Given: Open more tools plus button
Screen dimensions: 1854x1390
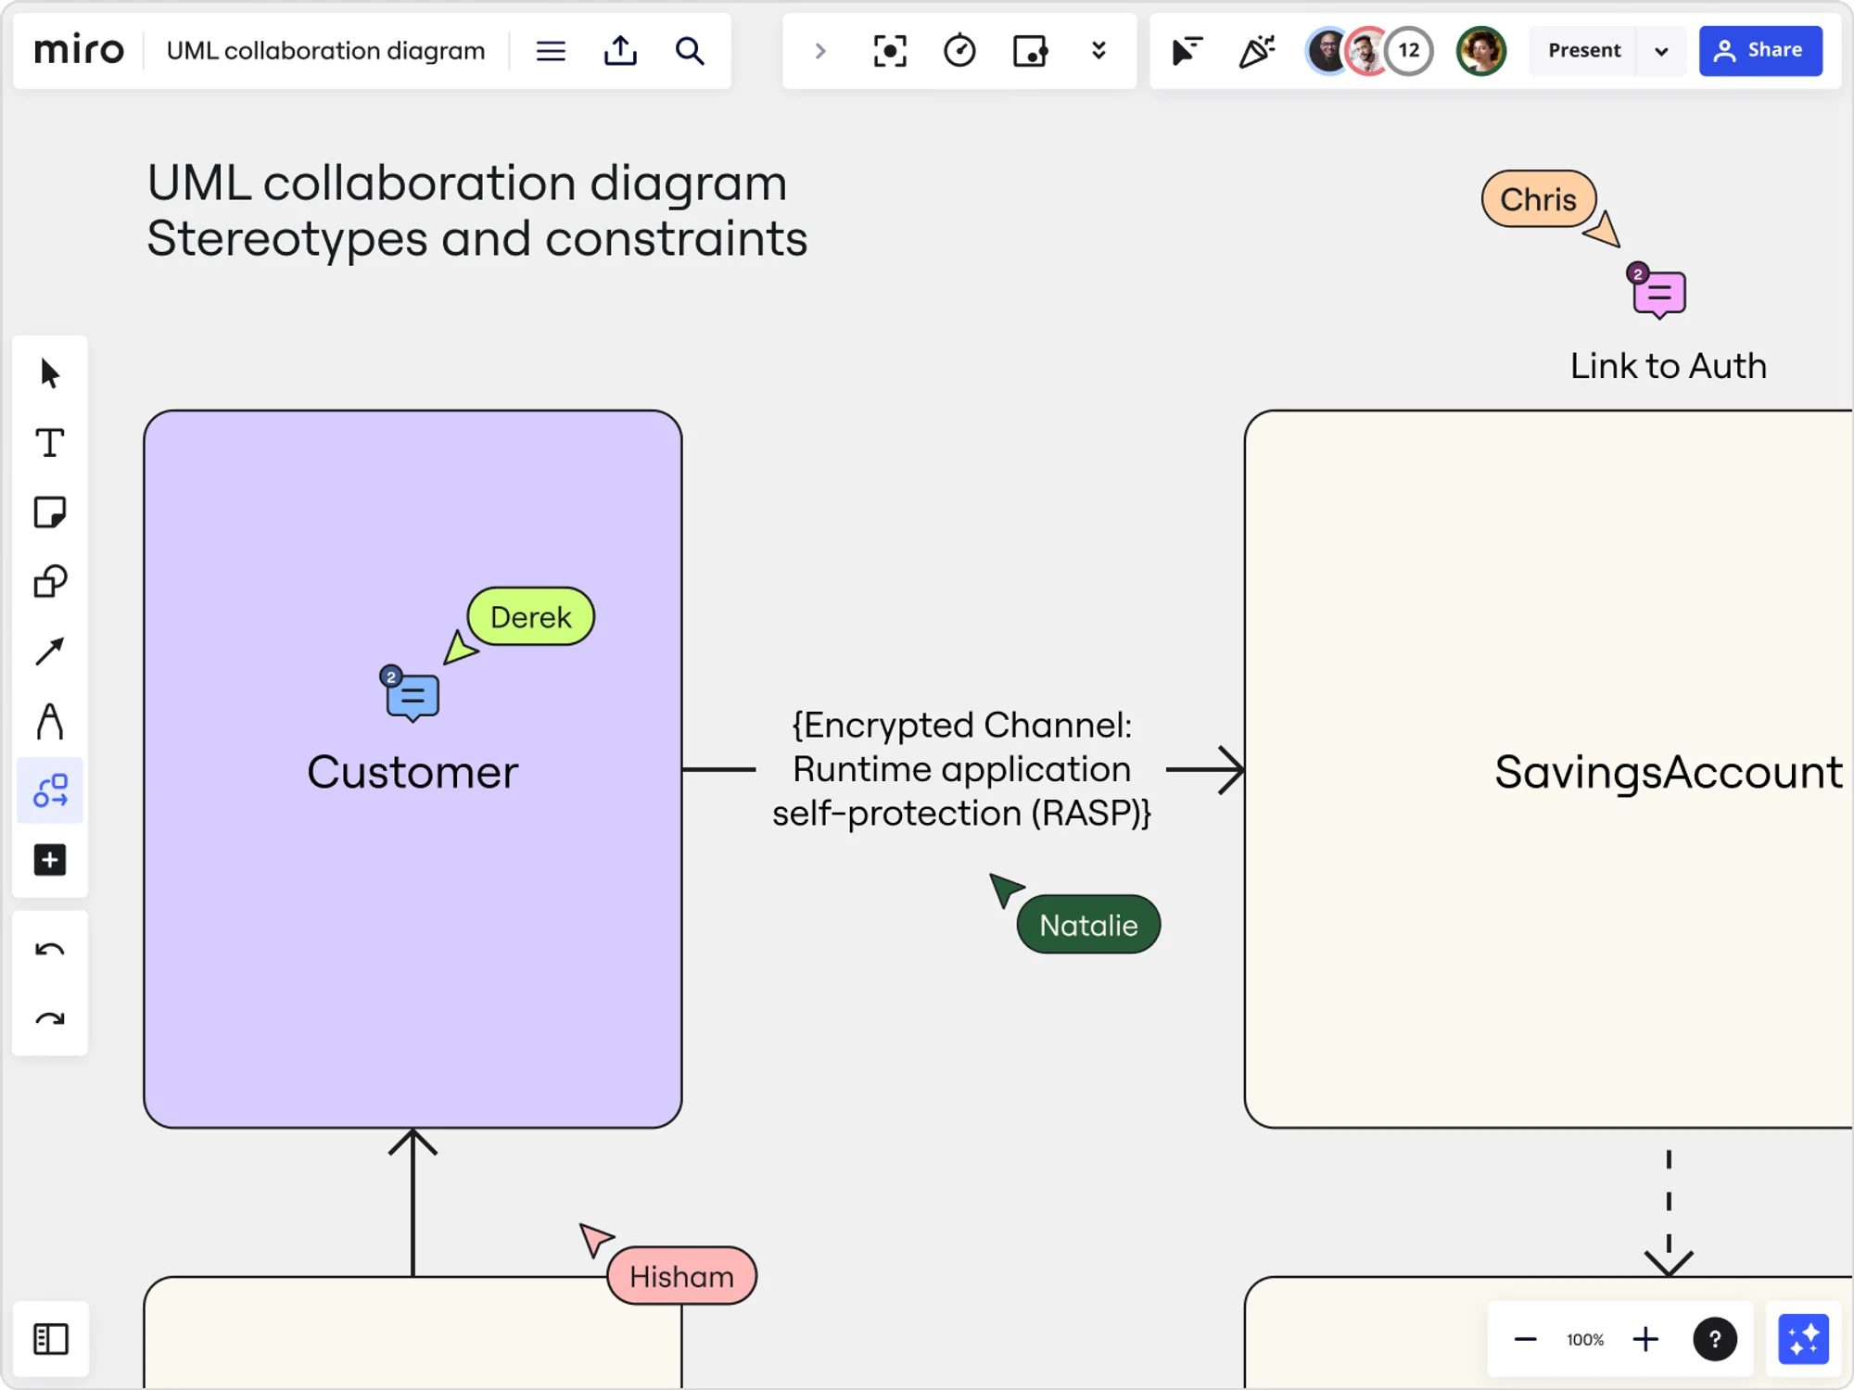Looking at the screenshot, I should [x=50, y=860].
